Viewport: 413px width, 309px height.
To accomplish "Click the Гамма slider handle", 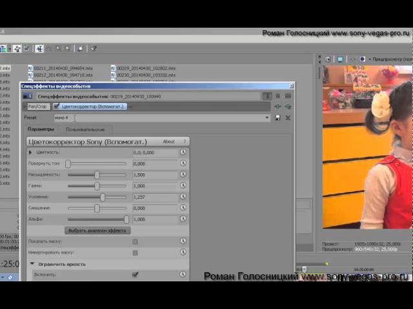I will click(x=97, y=186).
